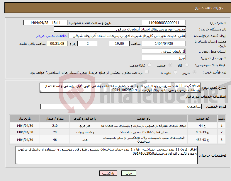The image size is (231, 181).
Task: Click the سایر فعالیت‌های تخصصی ساختمان service name
Action: tap(144, 132)
